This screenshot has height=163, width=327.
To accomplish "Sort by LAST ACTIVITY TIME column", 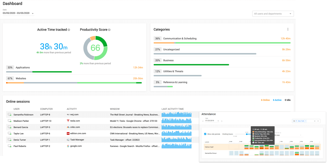I will click(172, 109).
